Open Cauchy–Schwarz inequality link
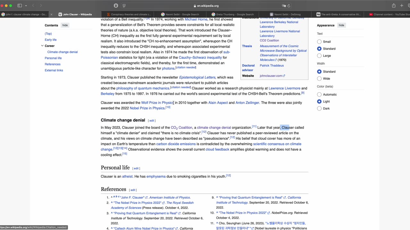The height and width of the screenshot is (230, 410). [200, 57]
